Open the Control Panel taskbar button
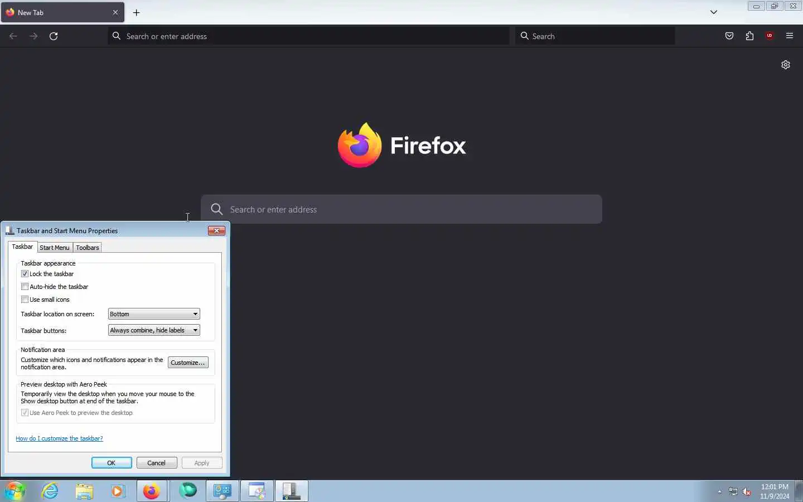 pyautogui.click(x=222, y=491)
